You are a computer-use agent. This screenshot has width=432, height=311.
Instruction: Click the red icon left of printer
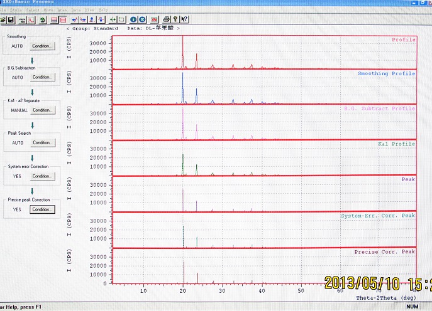pos(154,19)
